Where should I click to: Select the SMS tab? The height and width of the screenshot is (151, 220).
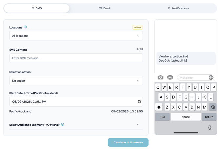[37, 8]
